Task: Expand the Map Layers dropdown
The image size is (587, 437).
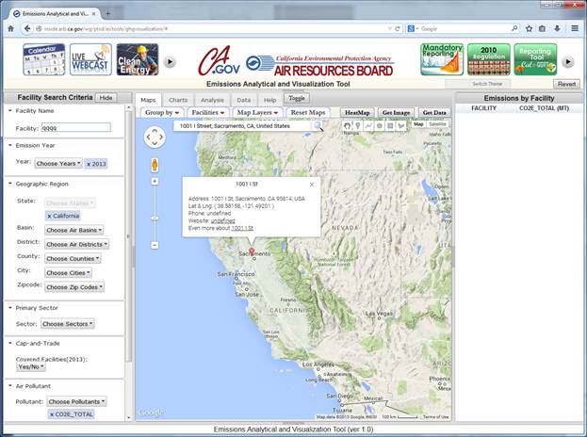Action: 256,112
